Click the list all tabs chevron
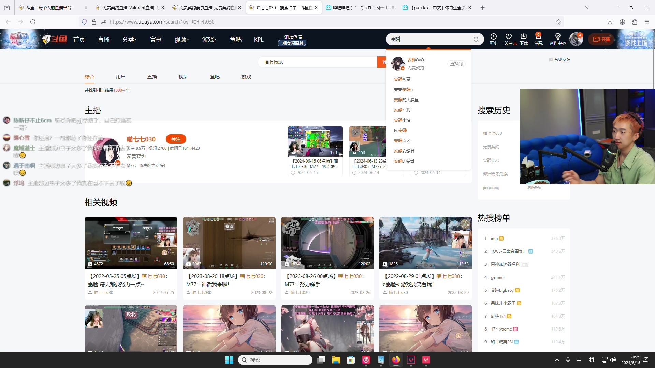The image size is (655, 368). (587, 7)
